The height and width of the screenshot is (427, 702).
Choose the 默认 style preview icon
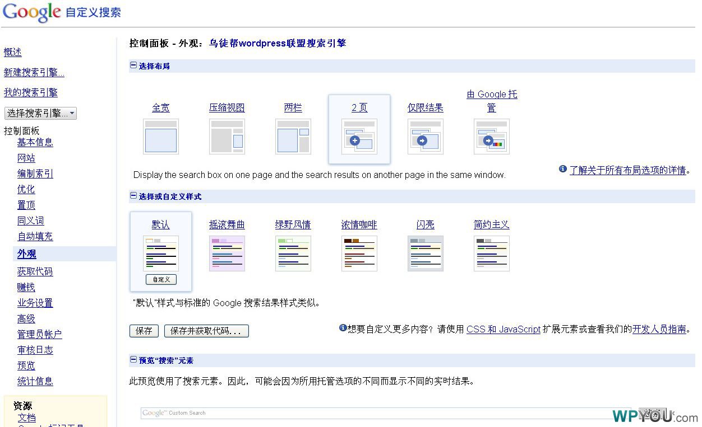coord(161,254)
